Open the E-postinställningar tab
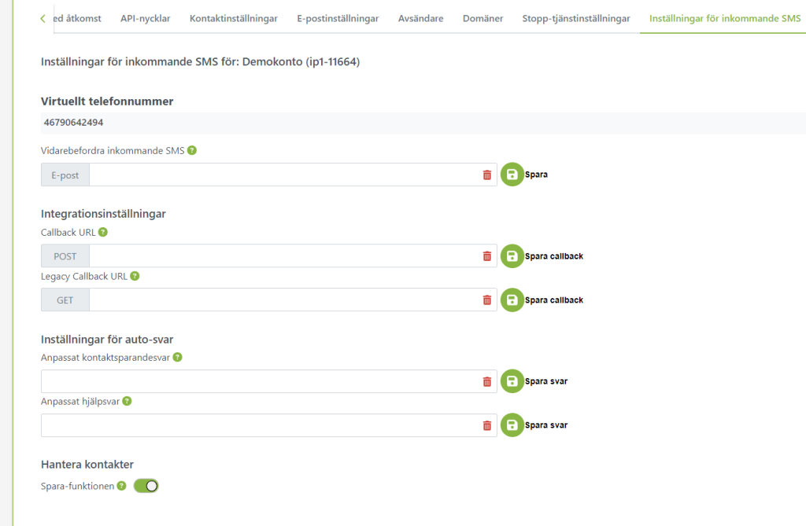Image resolution: width=806 pixels, height=526 pixels. tap(338, 19)
